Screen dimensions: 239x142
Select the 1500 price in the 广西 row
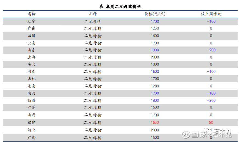pos(155,138)
